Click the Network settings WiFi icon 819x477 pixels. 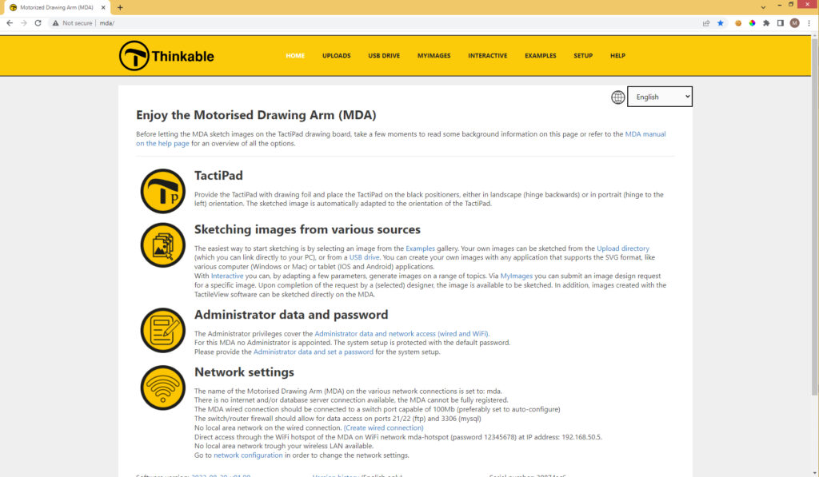(163, 388)
